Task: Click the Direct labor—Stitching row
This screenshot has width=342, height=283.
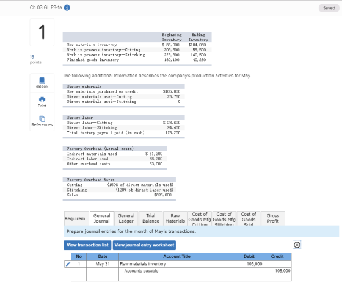Action: [x=123, y=127]
